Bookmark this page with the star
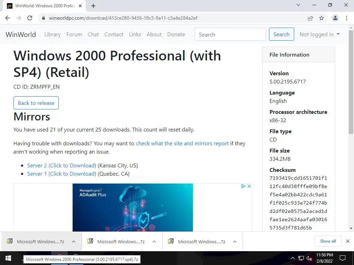The image size is (354, 265). (x=322, y=18)
